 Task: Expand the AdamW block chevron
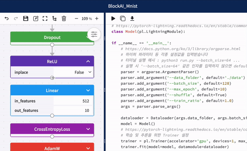pos(88,148)
